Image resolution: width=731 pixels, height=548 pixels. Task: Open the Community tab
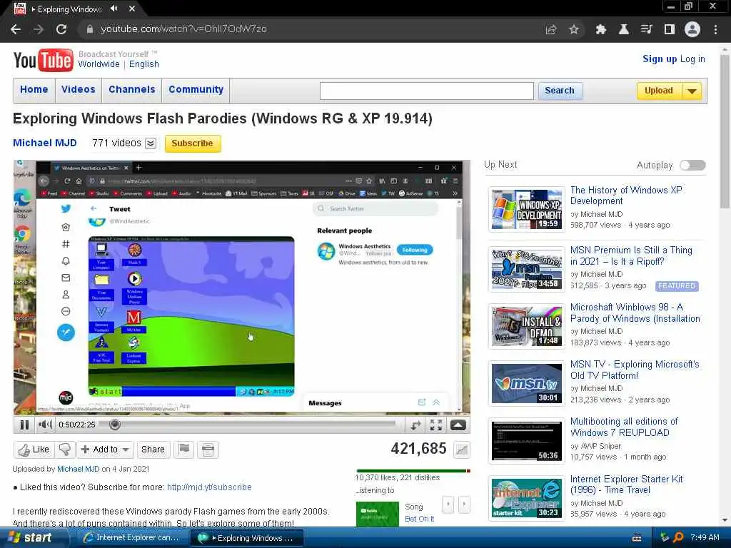click(196, 89)
